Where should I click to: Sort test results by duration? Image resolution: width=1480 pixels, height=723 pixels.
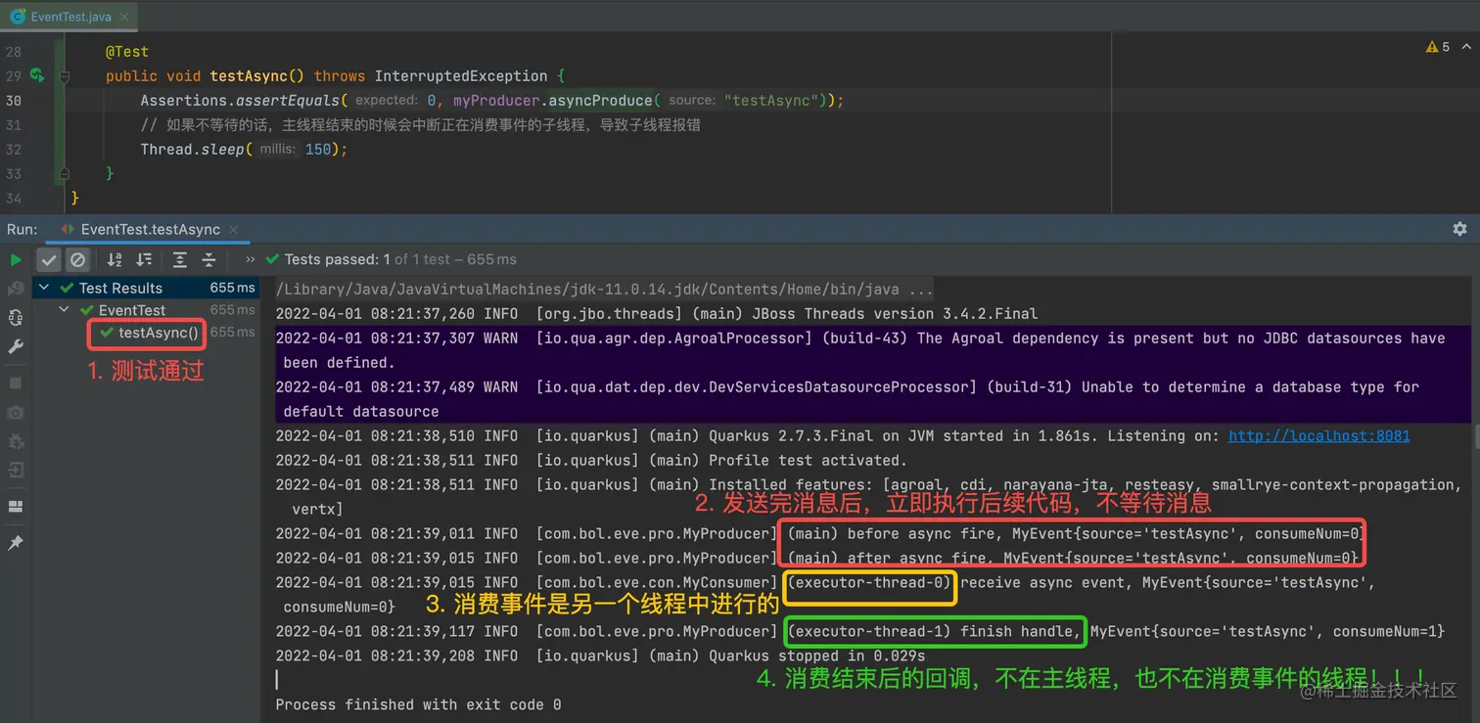pos(144,259)
